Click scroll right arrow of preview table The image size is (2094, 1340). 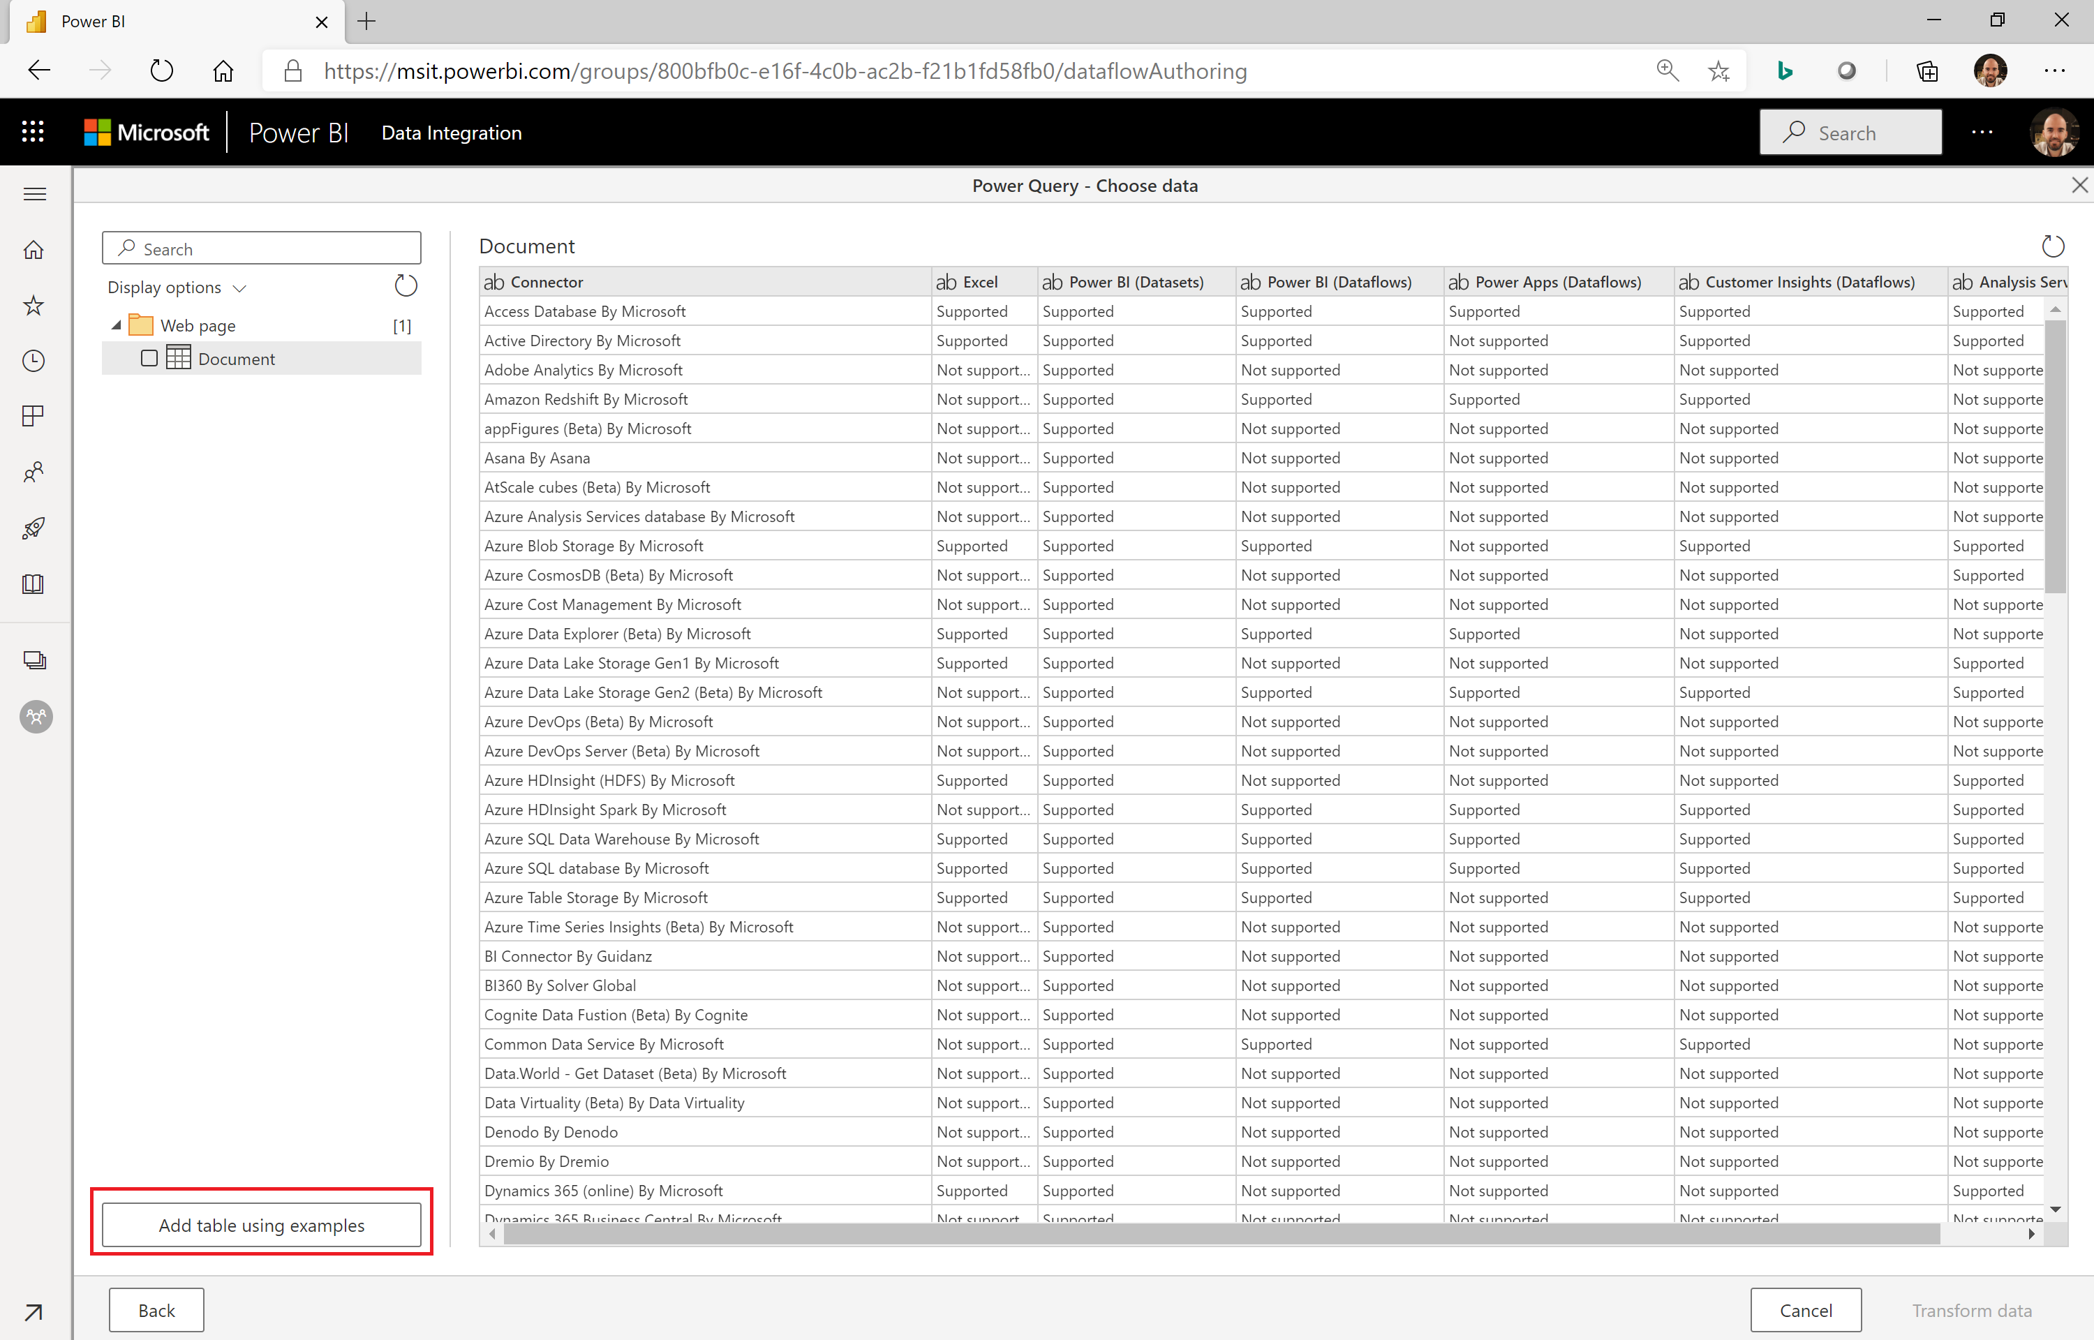coord(2031,1234)
